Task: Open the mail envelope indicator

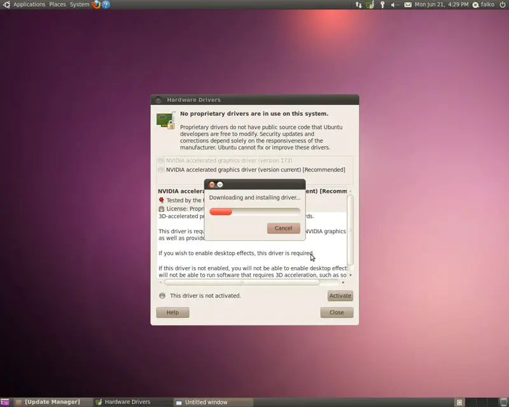Action: pos(408,4)
